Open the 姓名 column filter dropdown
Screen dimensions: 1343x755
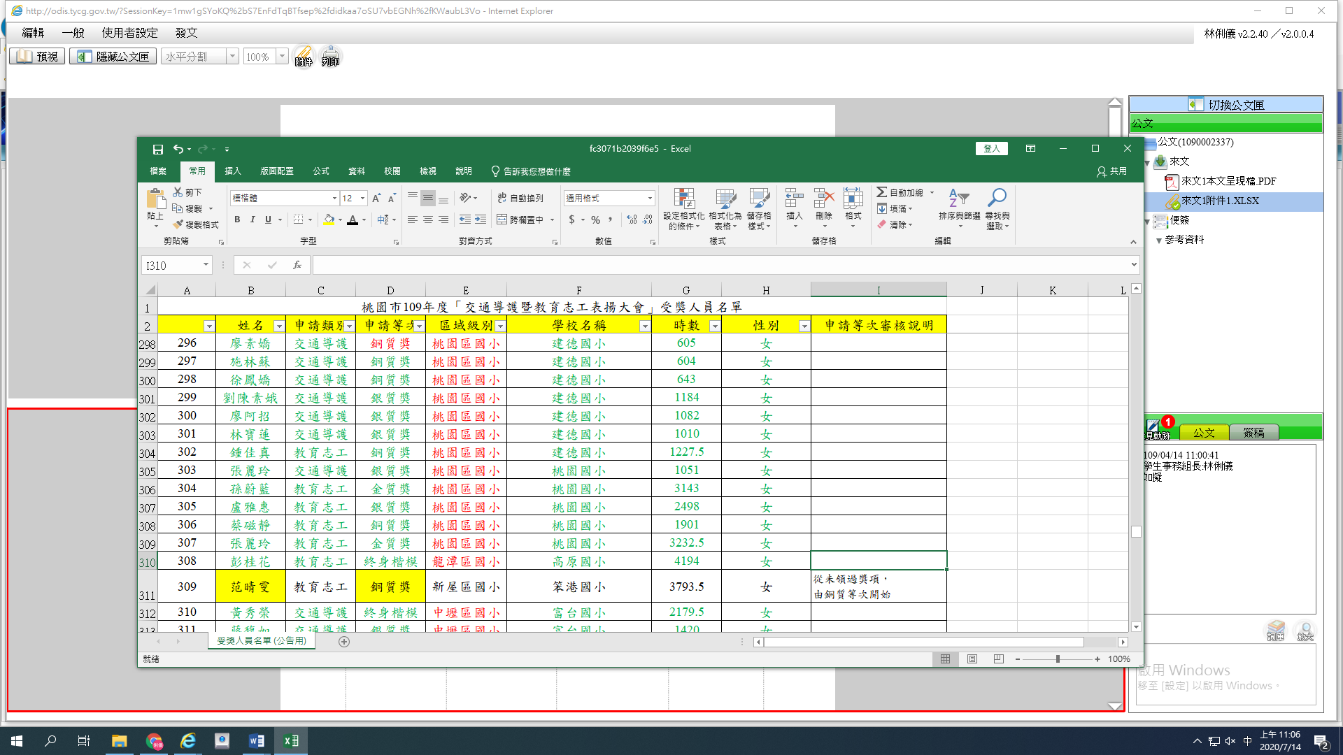(x=278, y=326)
